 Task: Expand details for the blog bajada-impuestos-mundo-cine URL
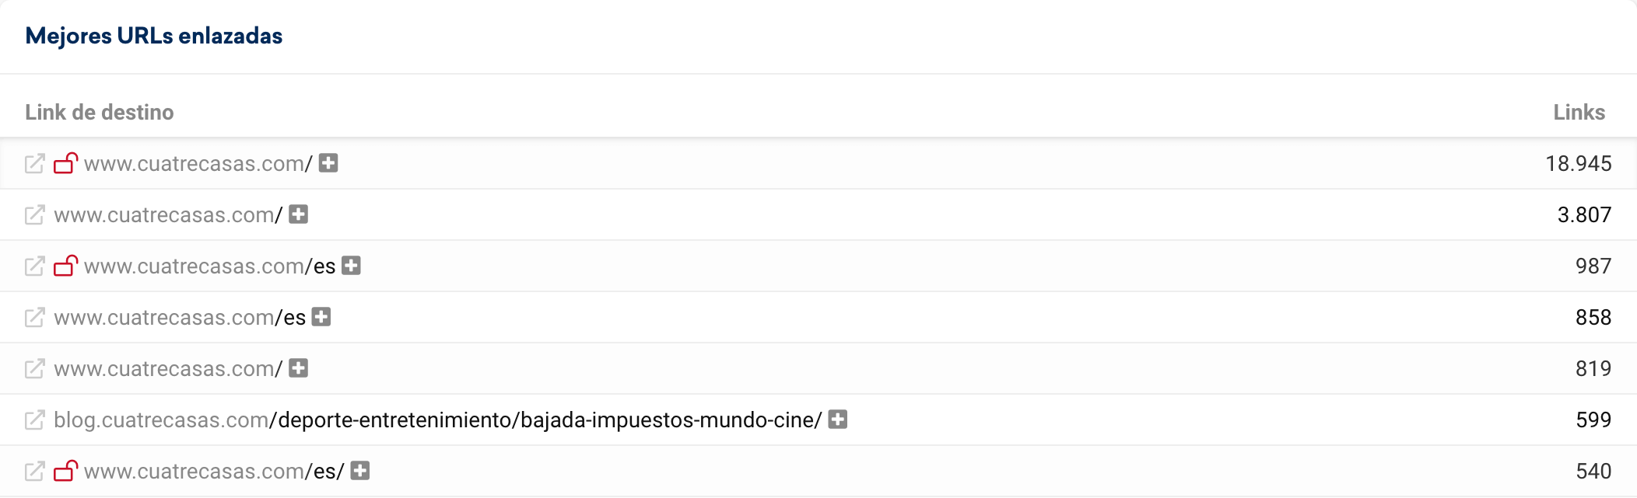pos(837,419)
